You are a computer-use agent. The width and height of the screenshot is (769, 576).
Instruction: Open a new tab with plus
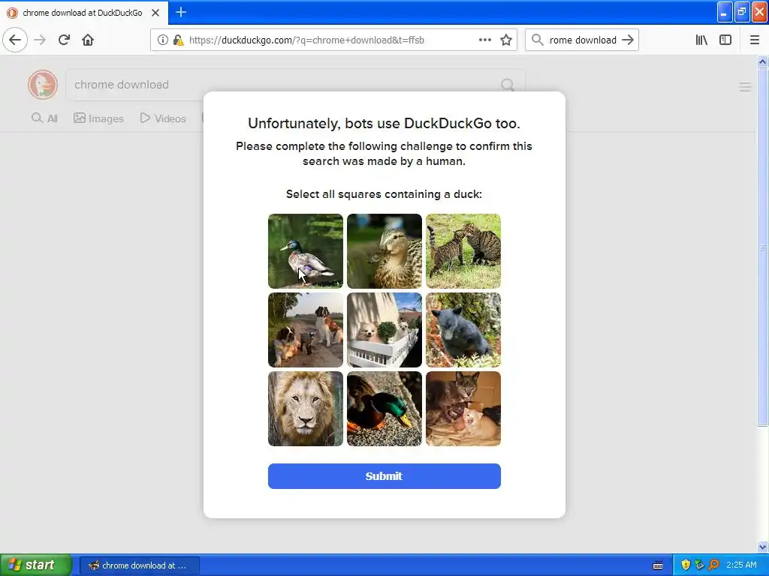[x=181, y=12]
